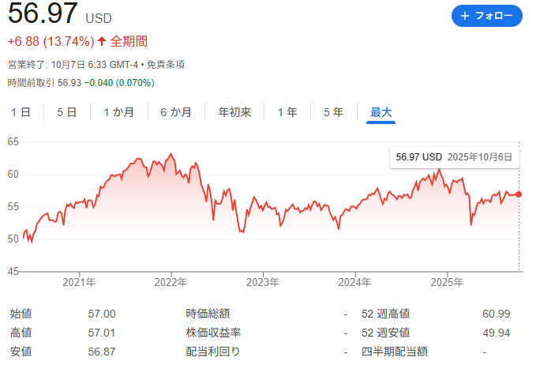Show the 1か月 chart range
Image resolution: width=540 pixels, height=365 pixels.
pyautogui.click(x=118, y=113)
